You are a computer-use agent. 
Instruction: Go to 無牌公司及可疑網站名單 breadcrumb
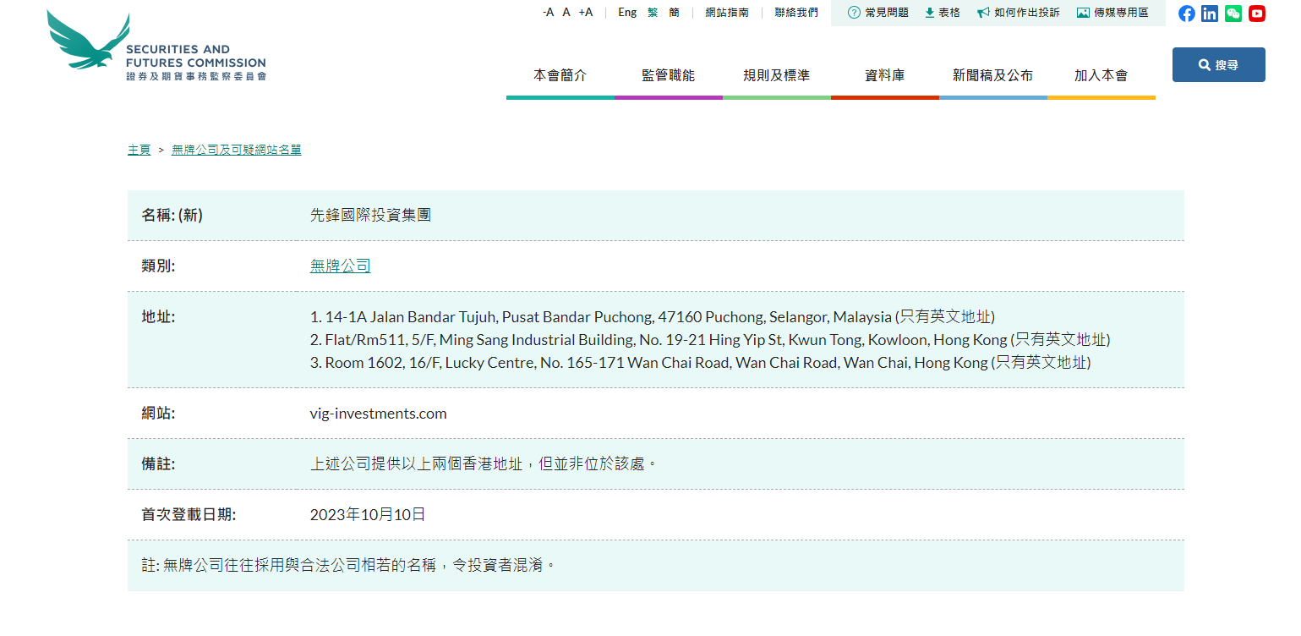tap(237, 150)
